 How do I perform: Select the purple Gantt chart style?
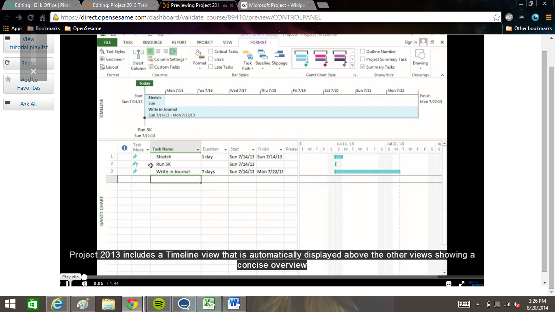[340, 60]
